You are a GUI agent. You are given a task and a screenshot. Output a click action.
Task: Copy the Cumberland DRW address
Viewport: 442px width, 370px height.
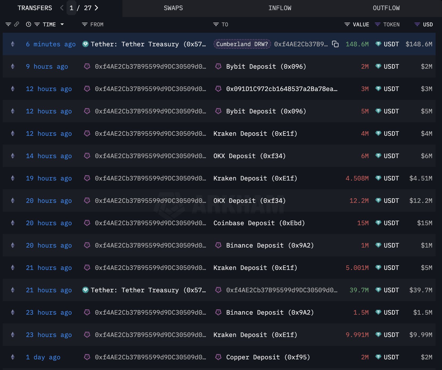pos(335,44)
